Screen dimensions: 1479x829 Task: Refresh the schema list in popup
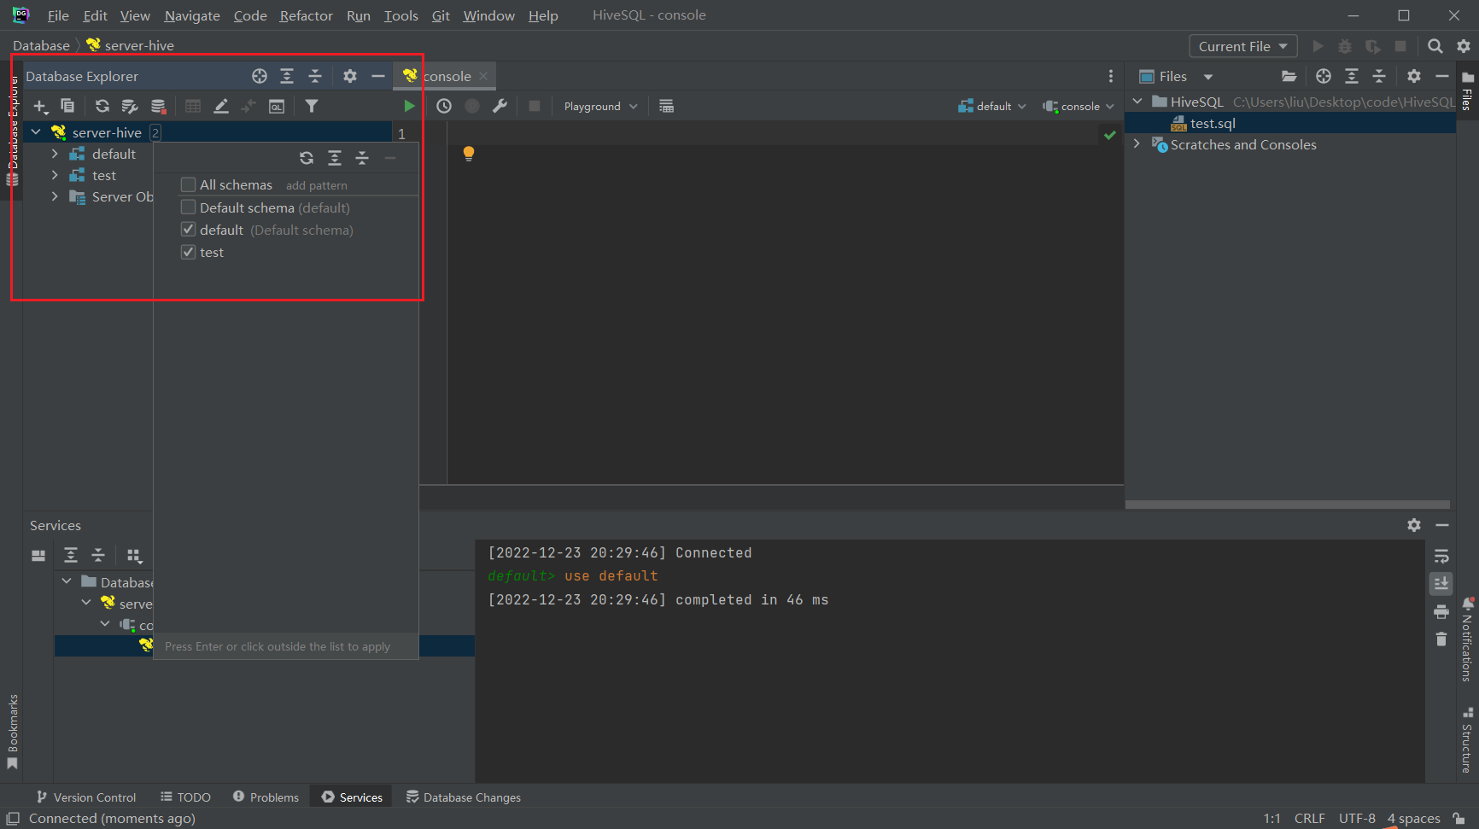(307, 158)
